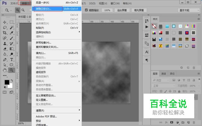Toggle lock transparent pixels

(x=161, y=91)
